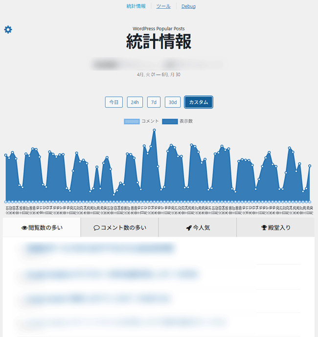Toggle the 表示数 legend swatch

[x=170, y=121]
